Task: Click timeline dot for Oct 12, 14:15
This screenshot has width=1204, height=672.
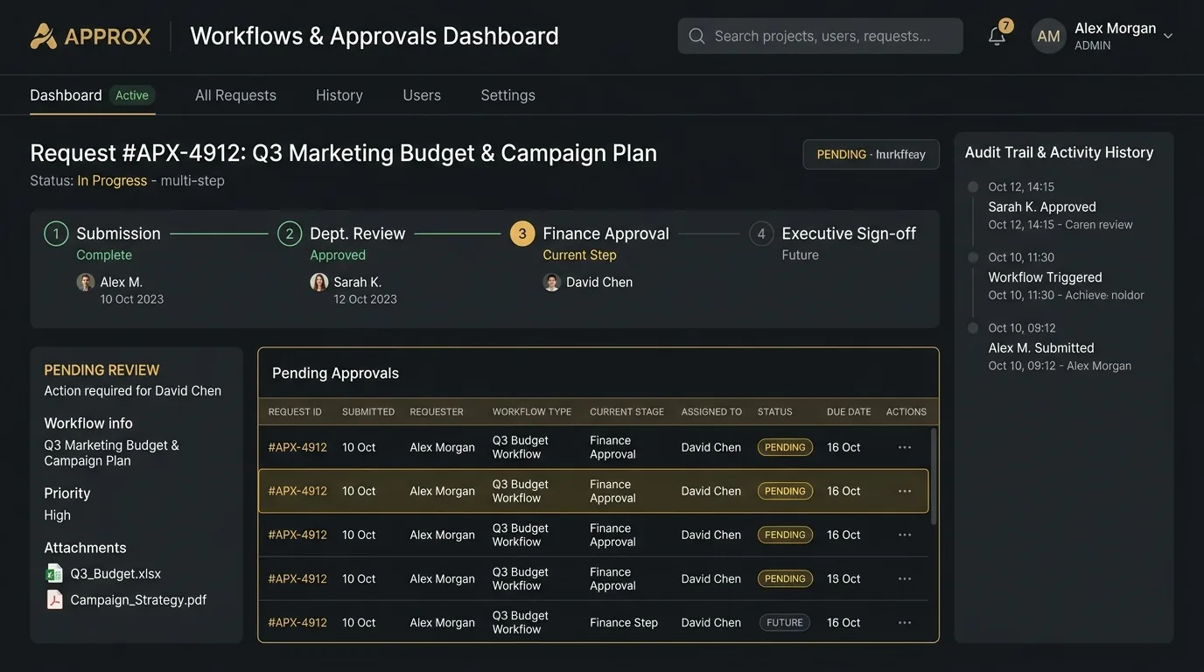Action: [x=972, y=186]
